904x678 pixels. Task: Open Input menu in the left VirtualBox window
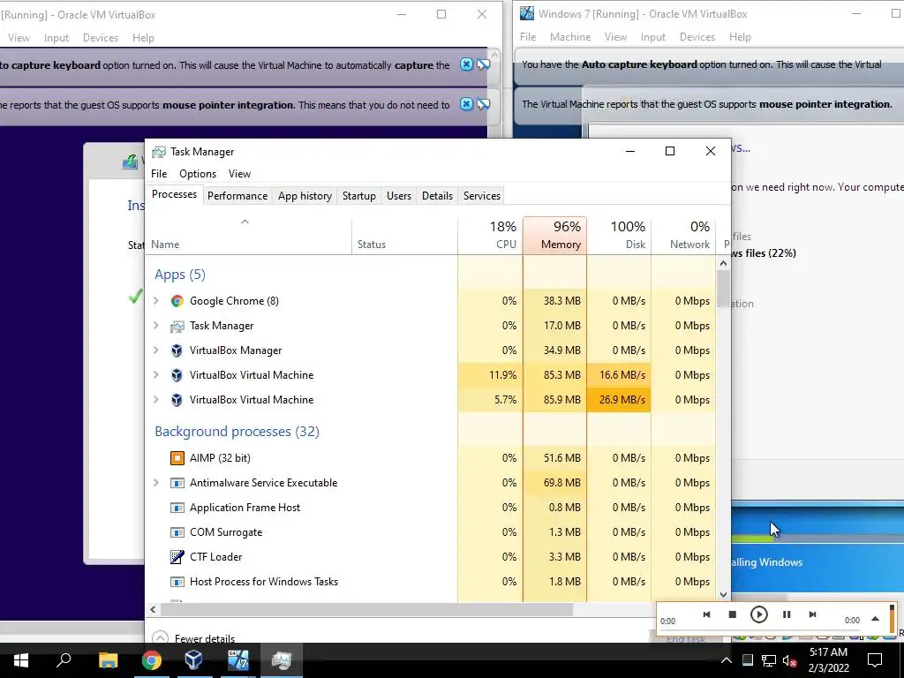point(56,38)
